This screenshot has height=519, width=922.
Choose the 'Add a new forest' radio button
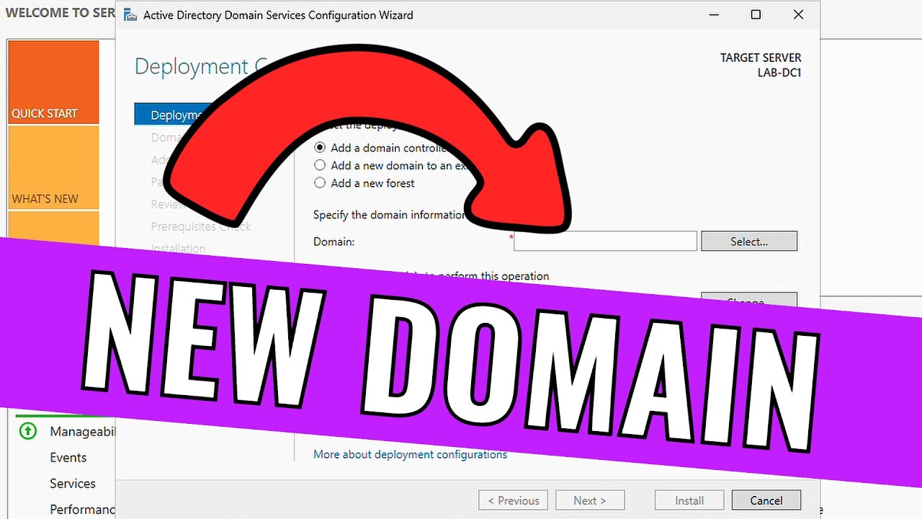coord(320,183)
